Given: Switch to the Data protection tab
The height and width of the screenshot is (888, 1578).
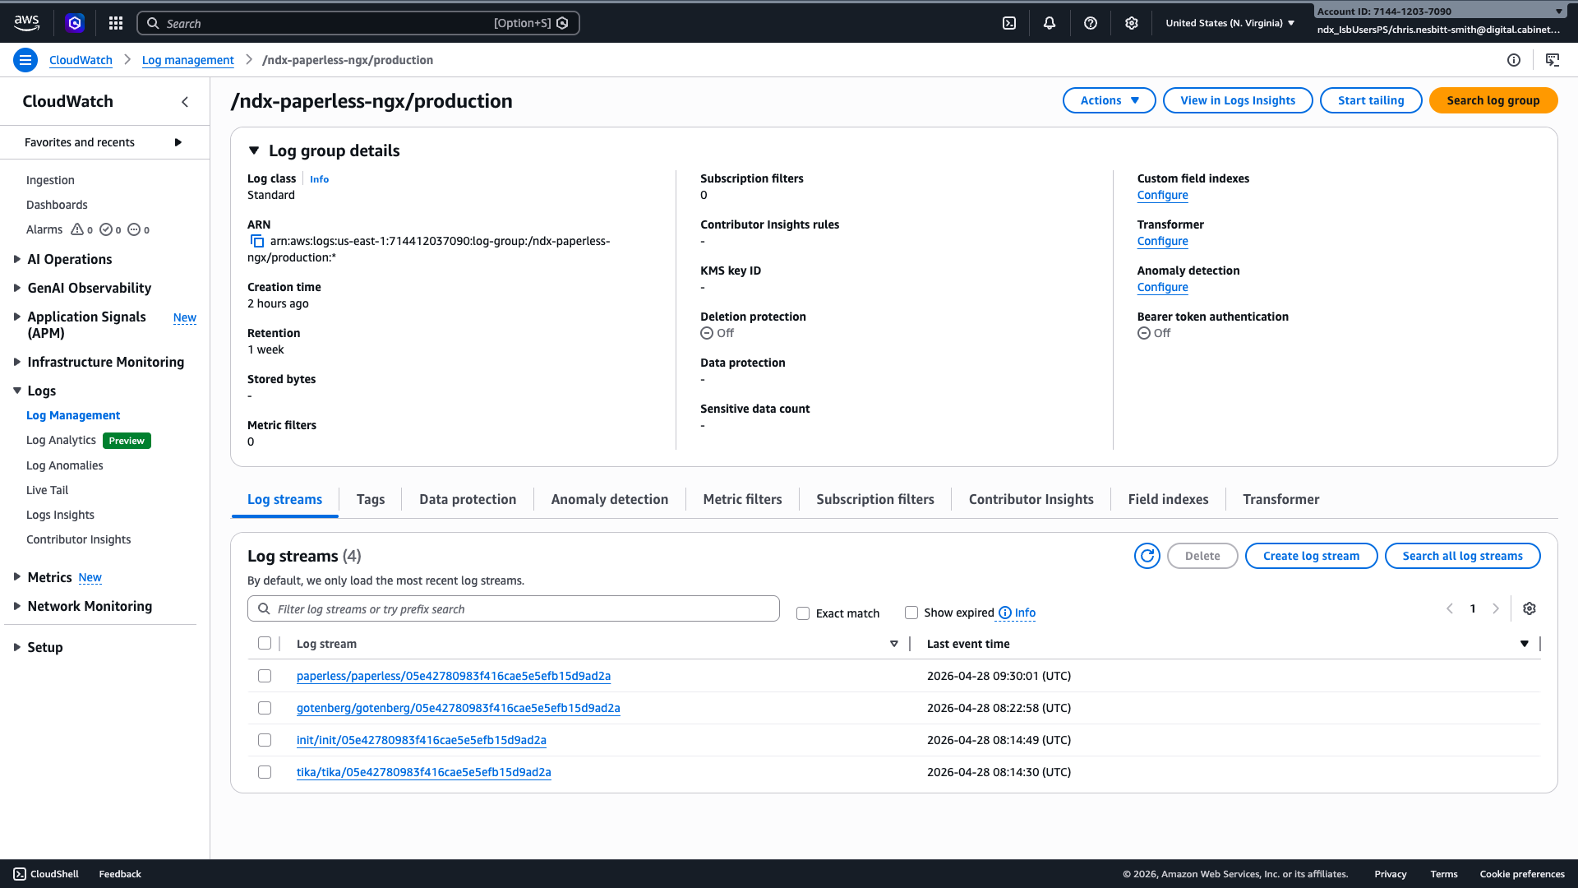Looking at the screenshot, I should tap(468, 499).
